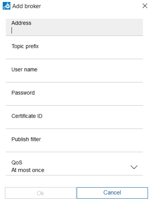Viewport: 151px width, 203px height.
Task: Click the 'Add broker' window title text
Action: (x=26, y=6)
